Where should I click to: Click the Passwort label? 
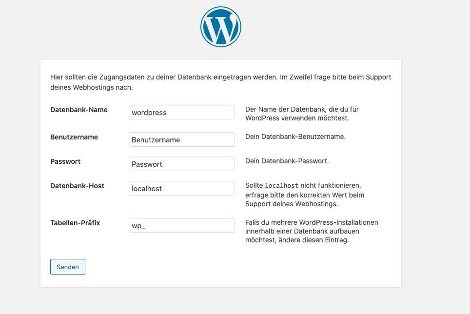click(65, 161)
